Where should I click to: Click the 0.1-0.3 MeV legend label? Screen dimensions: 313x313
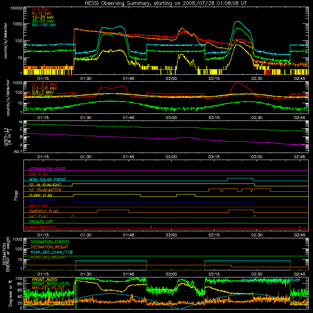coord(45,84)
